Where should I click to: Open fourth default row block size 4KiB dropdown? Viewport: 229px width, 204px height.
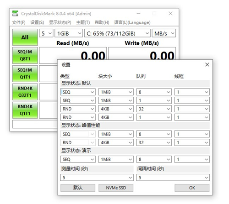point(116,117)
